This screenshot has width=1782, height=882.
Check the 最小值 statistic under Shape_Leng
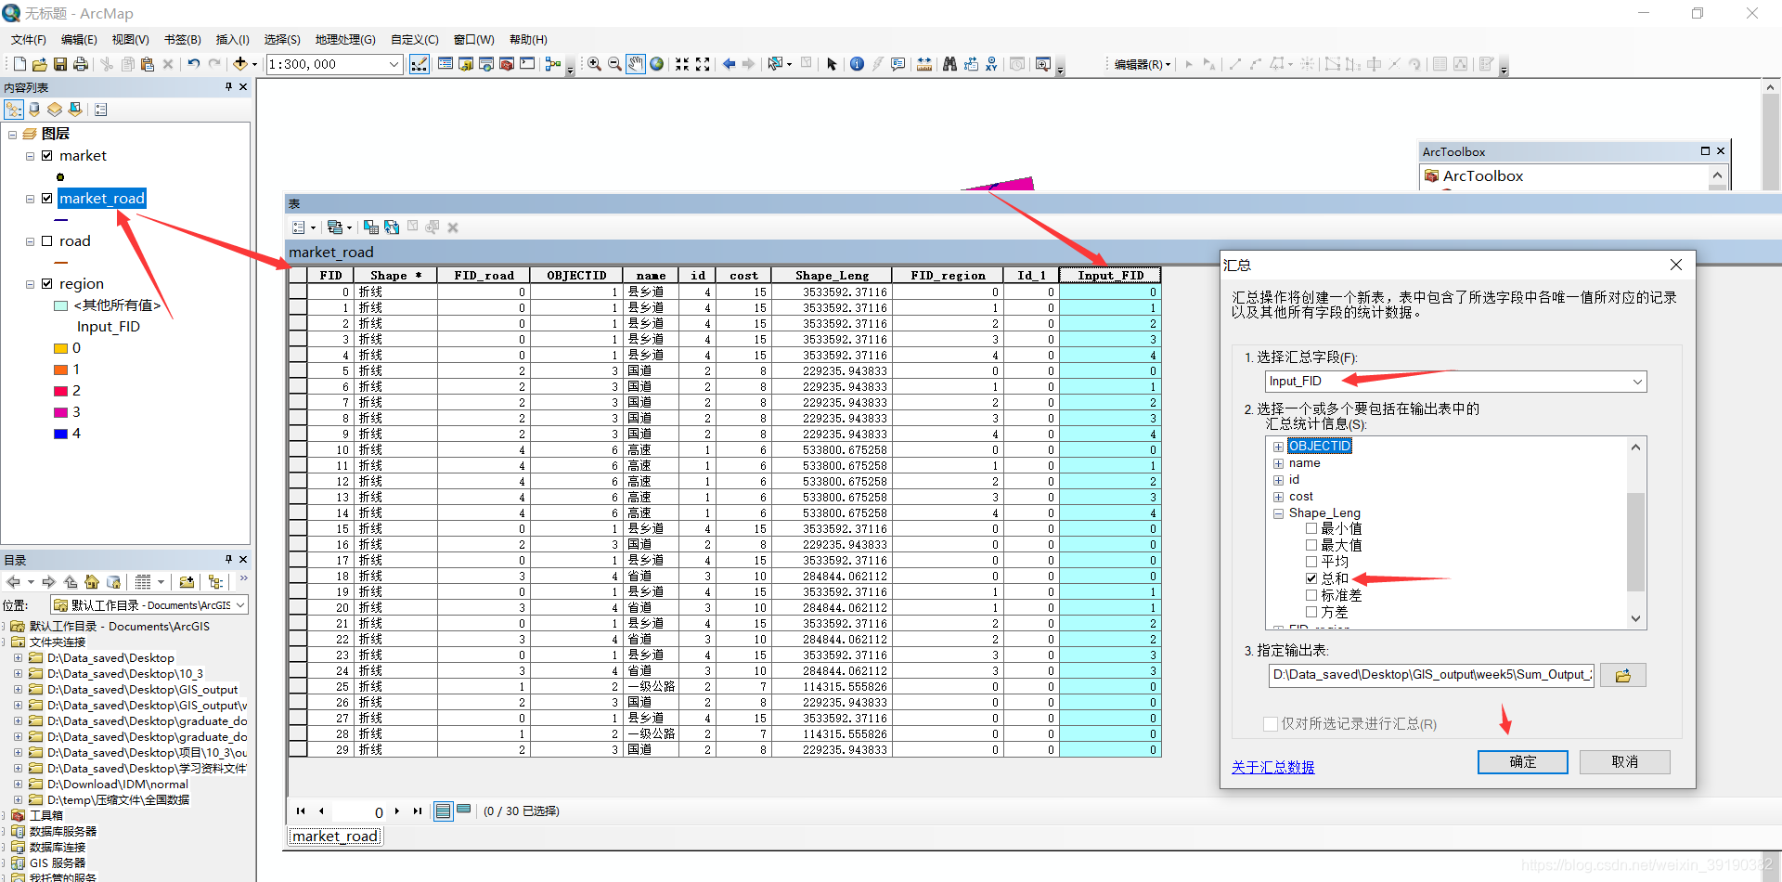(x=1311, y=529)
